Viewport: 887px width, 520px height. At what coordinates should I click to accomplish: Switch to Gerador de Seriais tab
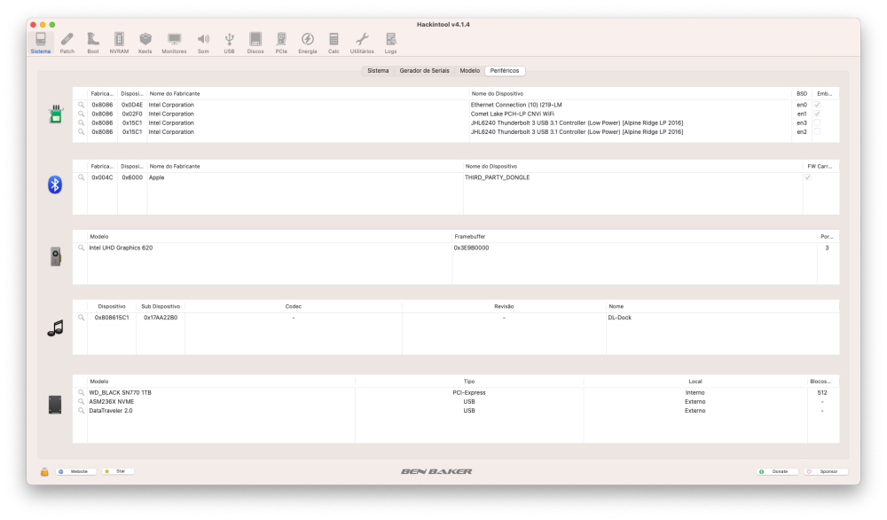[x=424, y=71]
